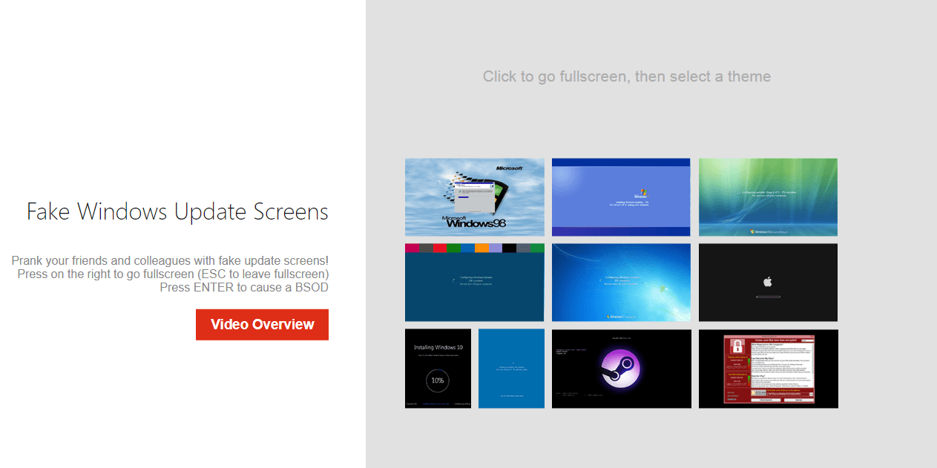
Task: Click the white Apple logo
Action: 768,282
